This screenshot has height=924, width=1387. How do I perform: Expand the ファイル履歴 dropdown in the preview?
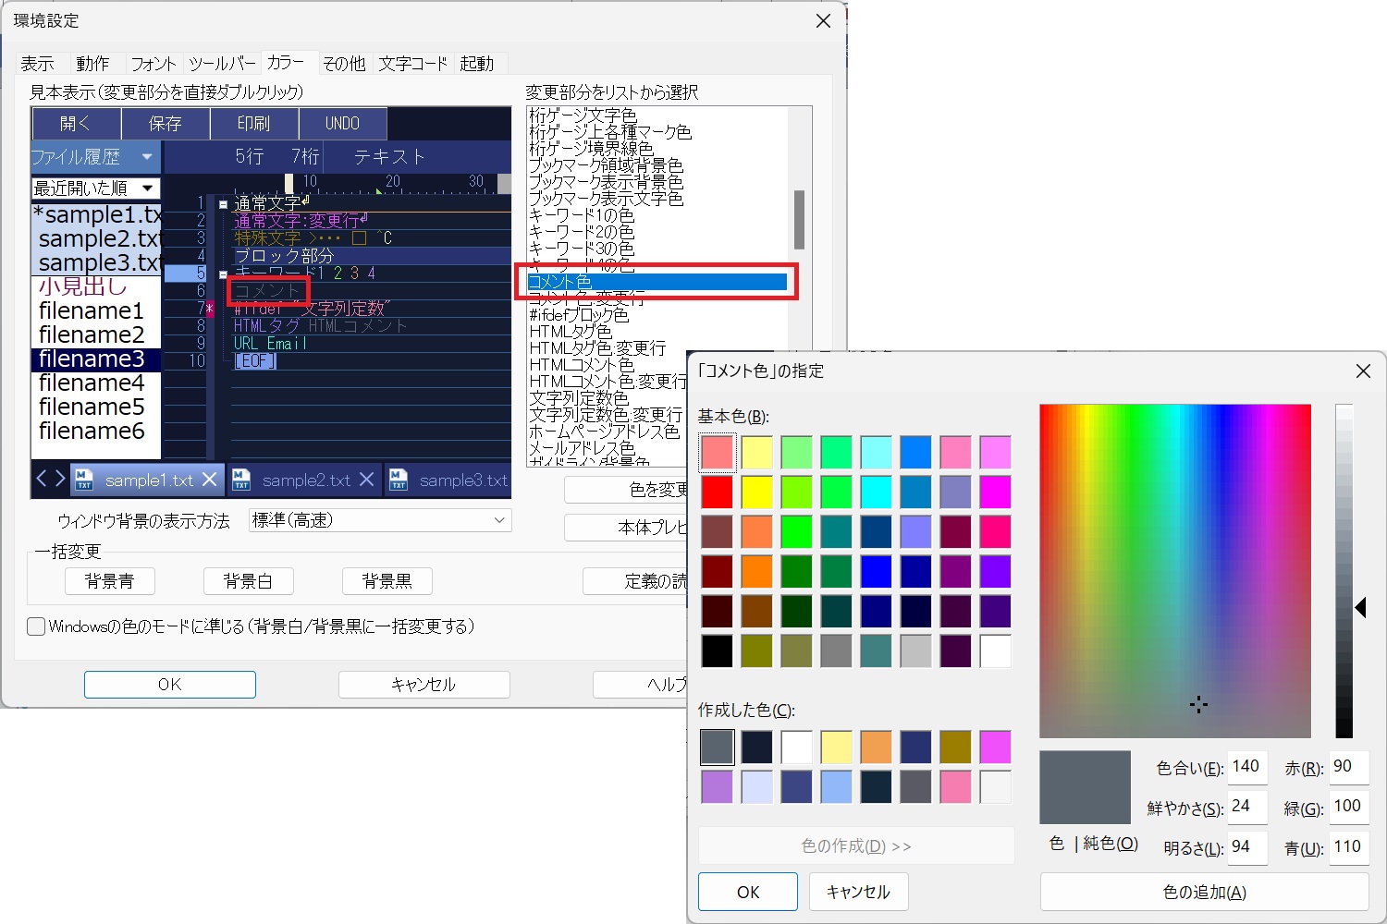coord(147,157)
